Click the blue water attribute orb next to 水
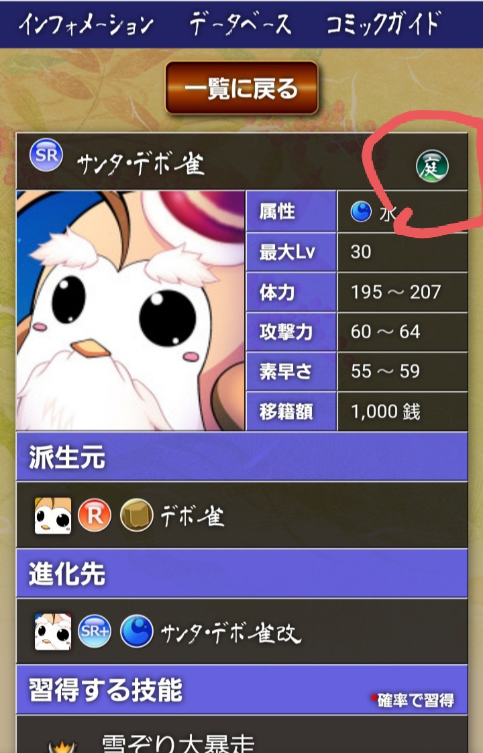This screenshot has height=753, width=483. coord(361,211)
